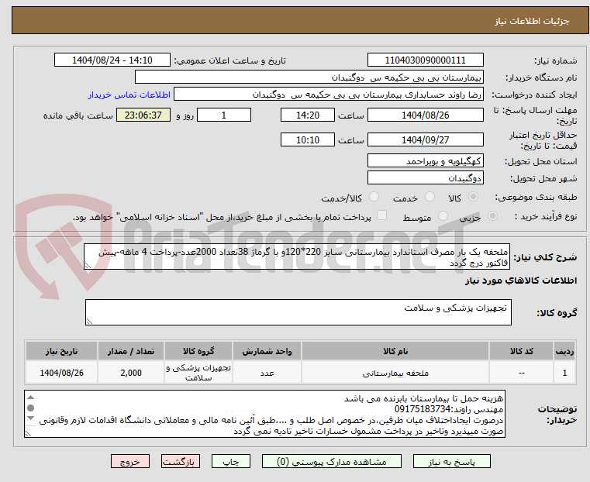Open مشاهده مدارک پیوستی (0) button
This screenshot has height=482, width=590.
[x=332, y=461]
